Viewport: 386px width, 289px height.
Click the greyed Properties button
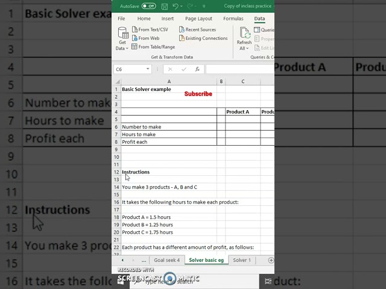tap(264, 39)
